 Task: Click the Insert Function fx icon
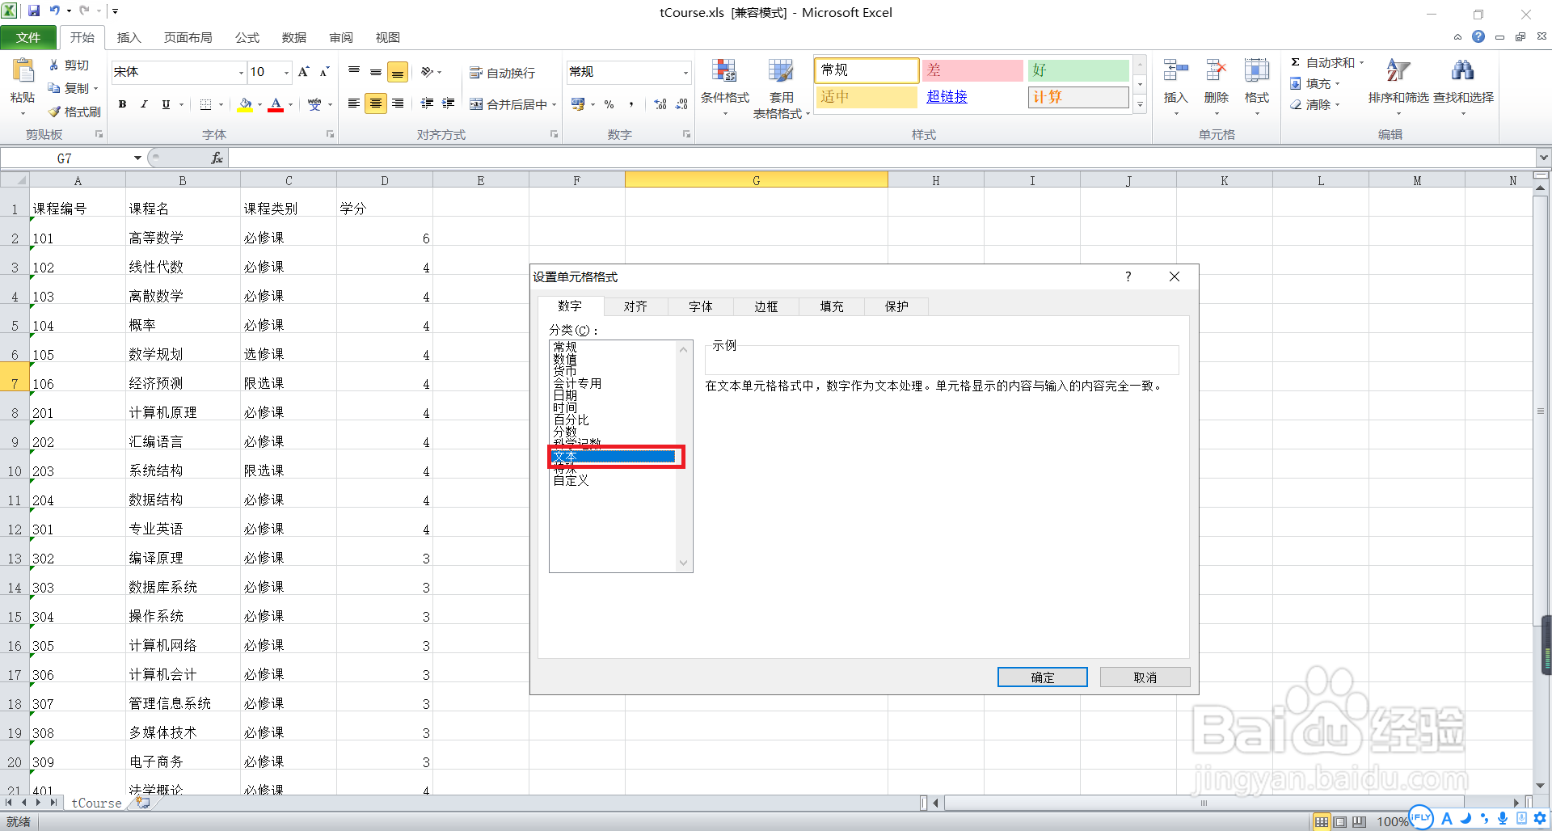[216, 158]
